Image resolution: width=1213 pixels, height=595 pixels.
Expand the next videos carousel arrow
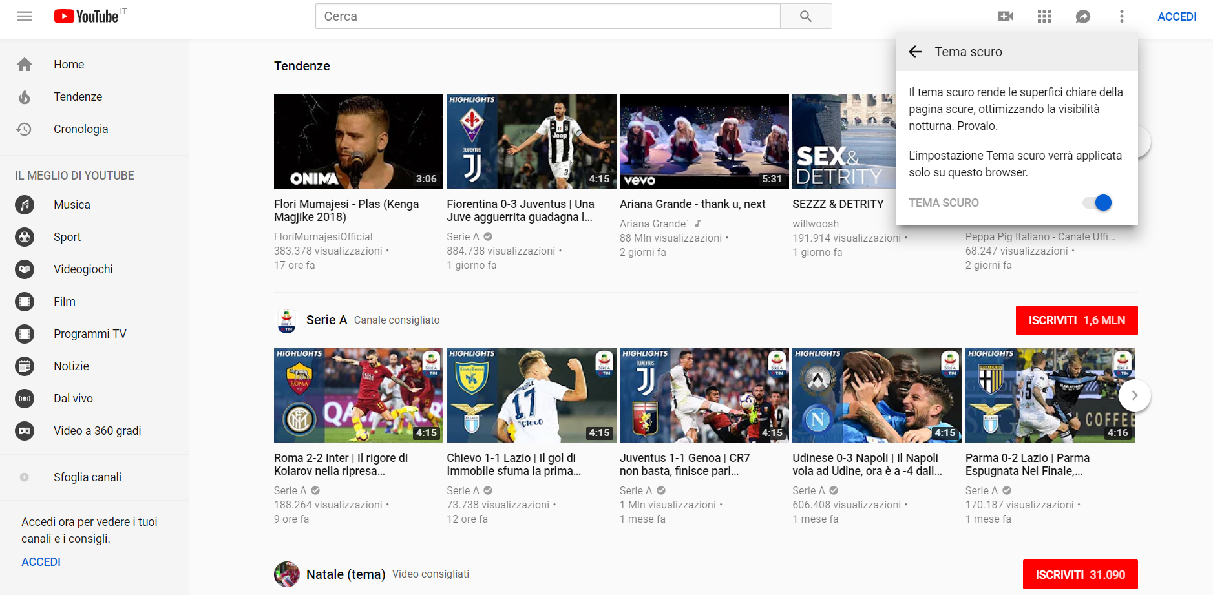(x=1135, y=395)
